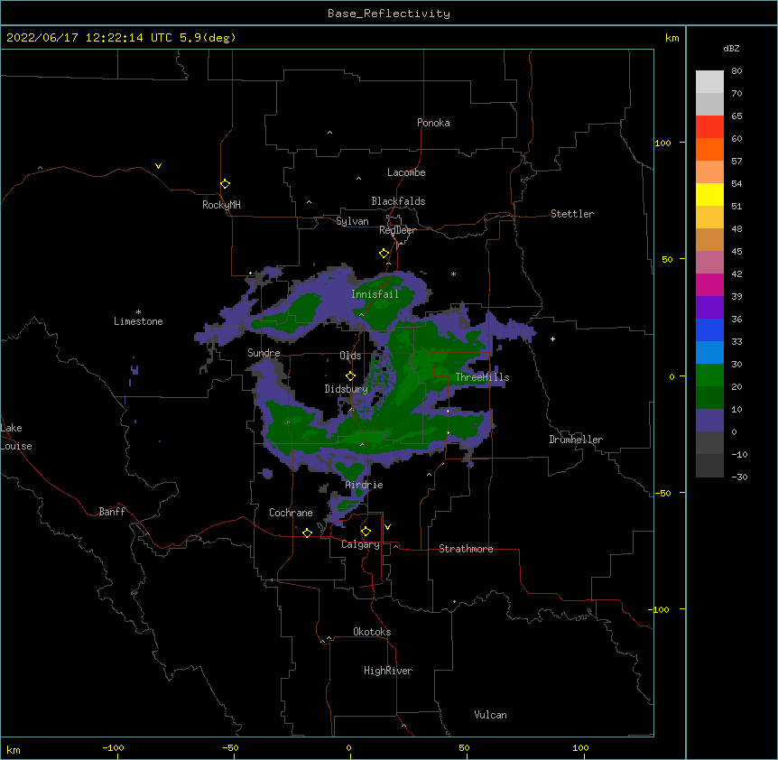778x760 pixels.
Task: Click the asterisk marker east of Innisfail
Action: tap(453, 273)
